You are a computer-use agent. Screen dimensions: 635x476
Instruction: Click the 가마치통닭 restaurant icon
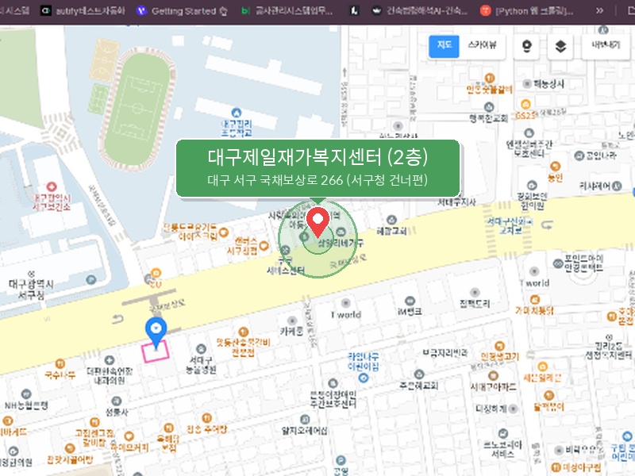[534, 300]
